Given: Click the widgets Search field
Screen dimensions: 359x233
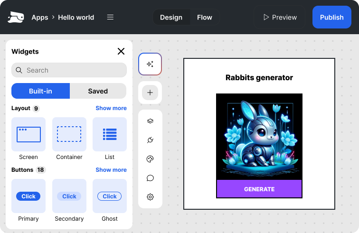Looking at the screenshot, I should click(x=69, y=70).
